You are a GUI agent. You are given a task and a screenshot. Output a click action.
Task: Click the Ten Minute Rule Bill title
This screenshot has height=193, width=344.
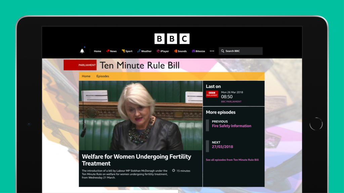point(139,65)
